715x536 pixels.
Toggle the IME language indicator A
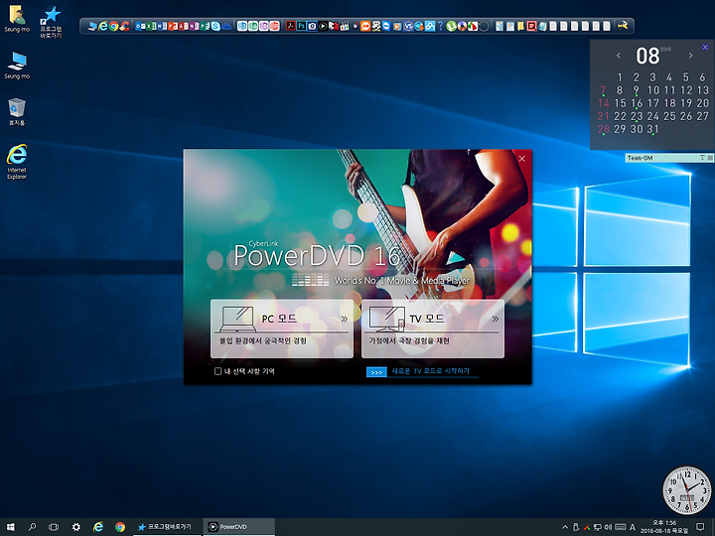tap(632, 527)
